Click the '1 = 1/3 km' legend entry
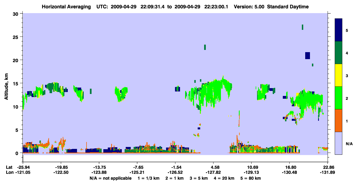The height and width of the screenshot is (186, 364). pyautogui.click(x=148, y=178)
